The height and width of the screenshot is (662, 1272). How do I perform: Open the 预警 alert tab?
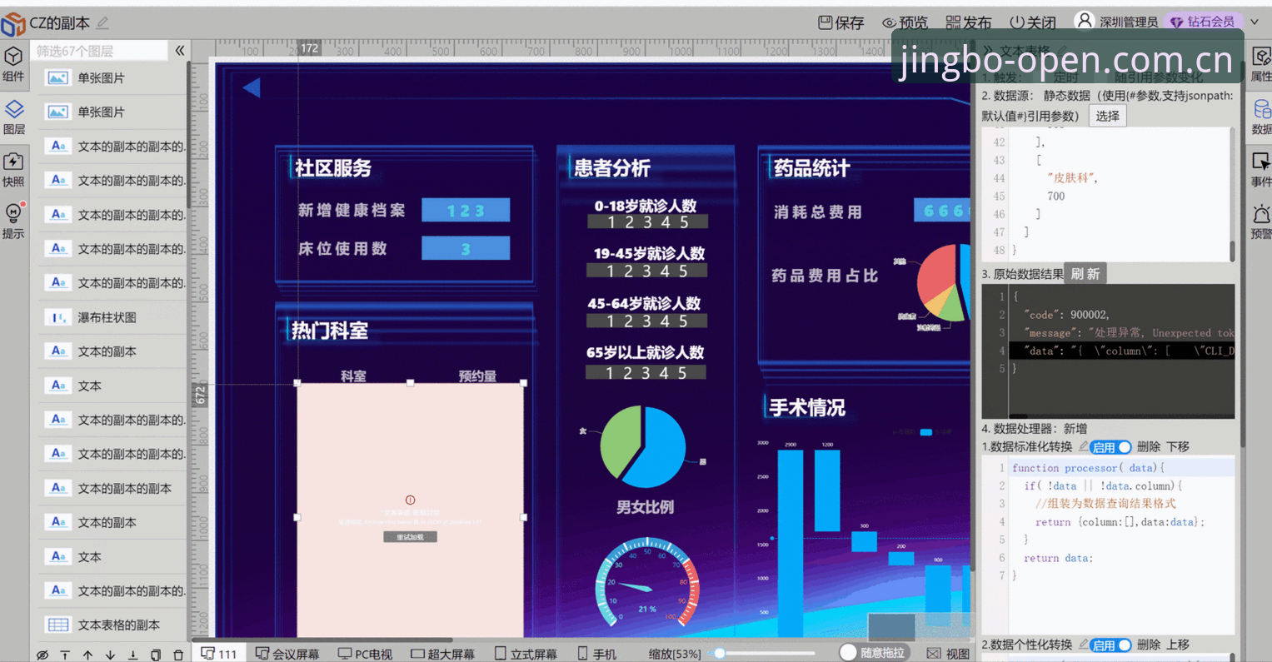(1261, 221)
